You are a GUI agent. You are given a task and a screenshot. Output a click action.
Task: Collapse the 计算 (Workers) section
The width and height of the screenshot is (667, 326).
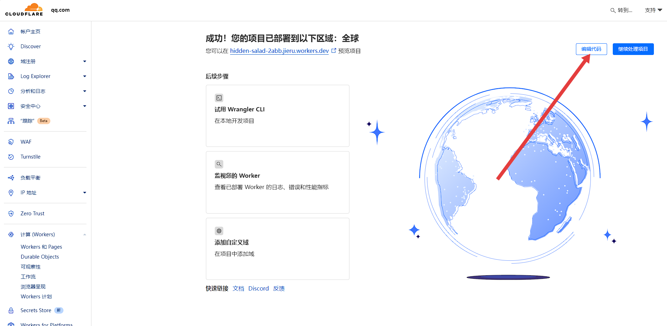tap(85, 234)
